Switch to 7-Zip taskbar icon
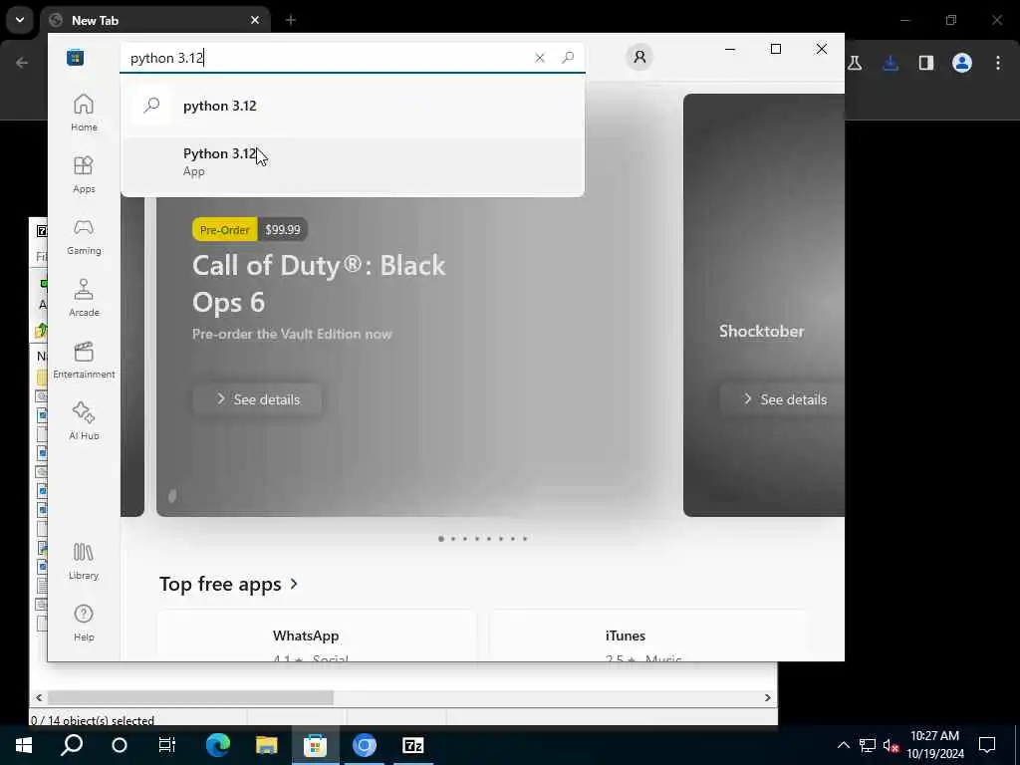The height and width of the screenshot is (765, 1020). (x=413, y=745)
